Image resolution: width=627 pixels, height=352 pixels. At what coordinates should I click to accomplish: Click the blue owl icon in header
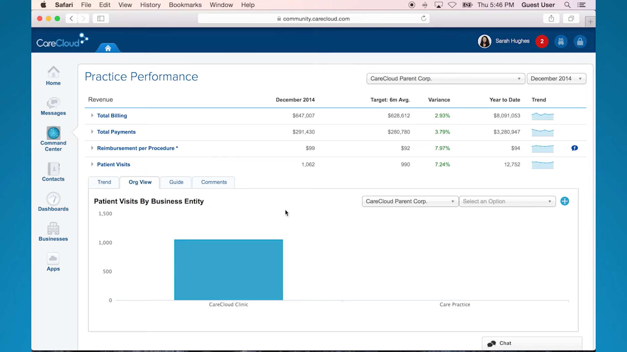tap(561, 41)
